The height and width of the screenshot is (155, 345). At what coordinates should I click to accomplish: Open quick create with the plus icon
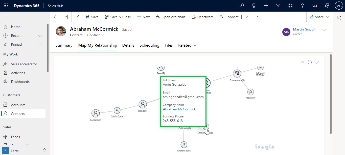[266, 5]
